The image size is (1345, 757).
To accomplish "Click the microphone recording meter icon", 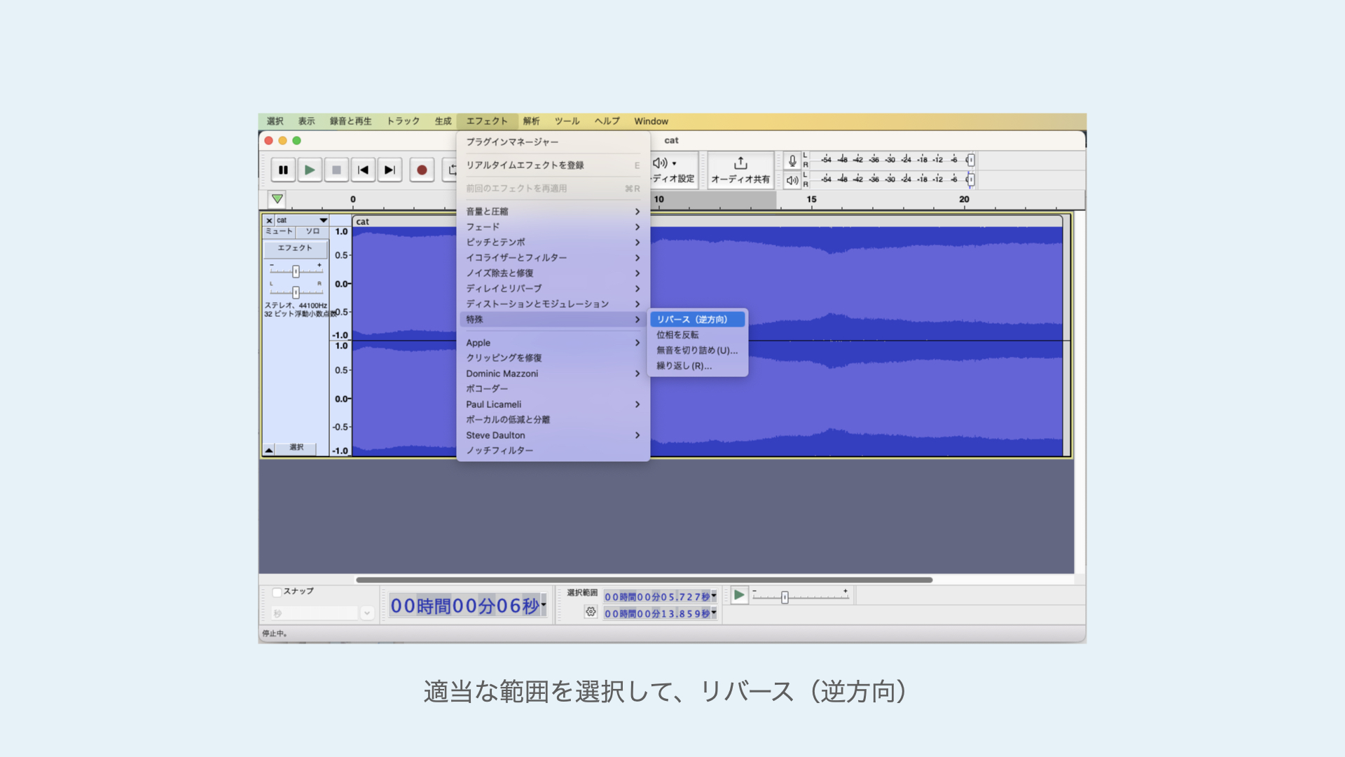I will pos(792,161).
